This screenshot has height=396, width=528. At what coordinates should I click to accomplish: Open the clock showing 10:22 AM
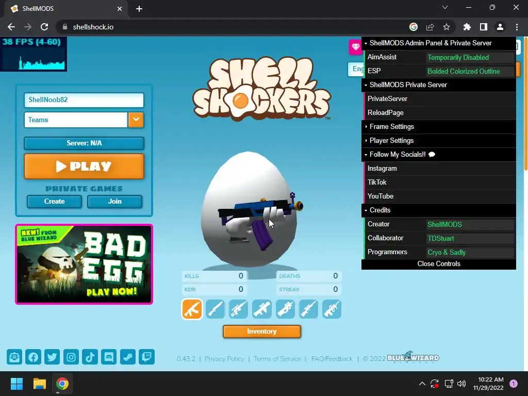[488, 384]
